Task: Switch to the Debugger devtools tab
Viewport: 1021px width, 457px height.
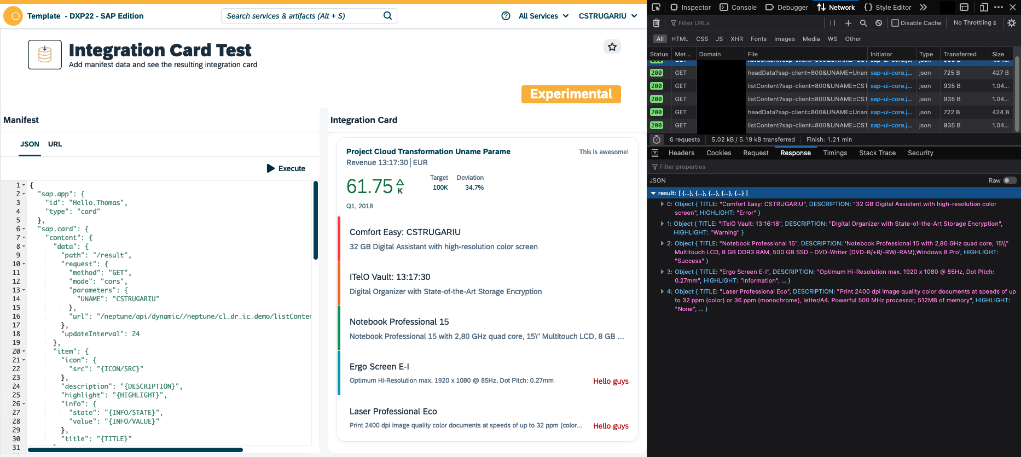Action: (x=787, y=7)
